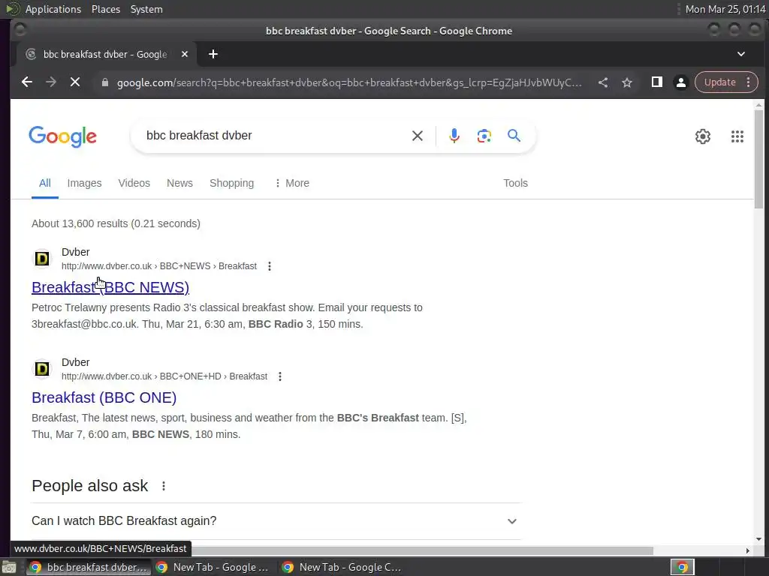Click the show desktop icon in bottom panel
This screenshot has width=769, height=576.
tap(9, 567)
